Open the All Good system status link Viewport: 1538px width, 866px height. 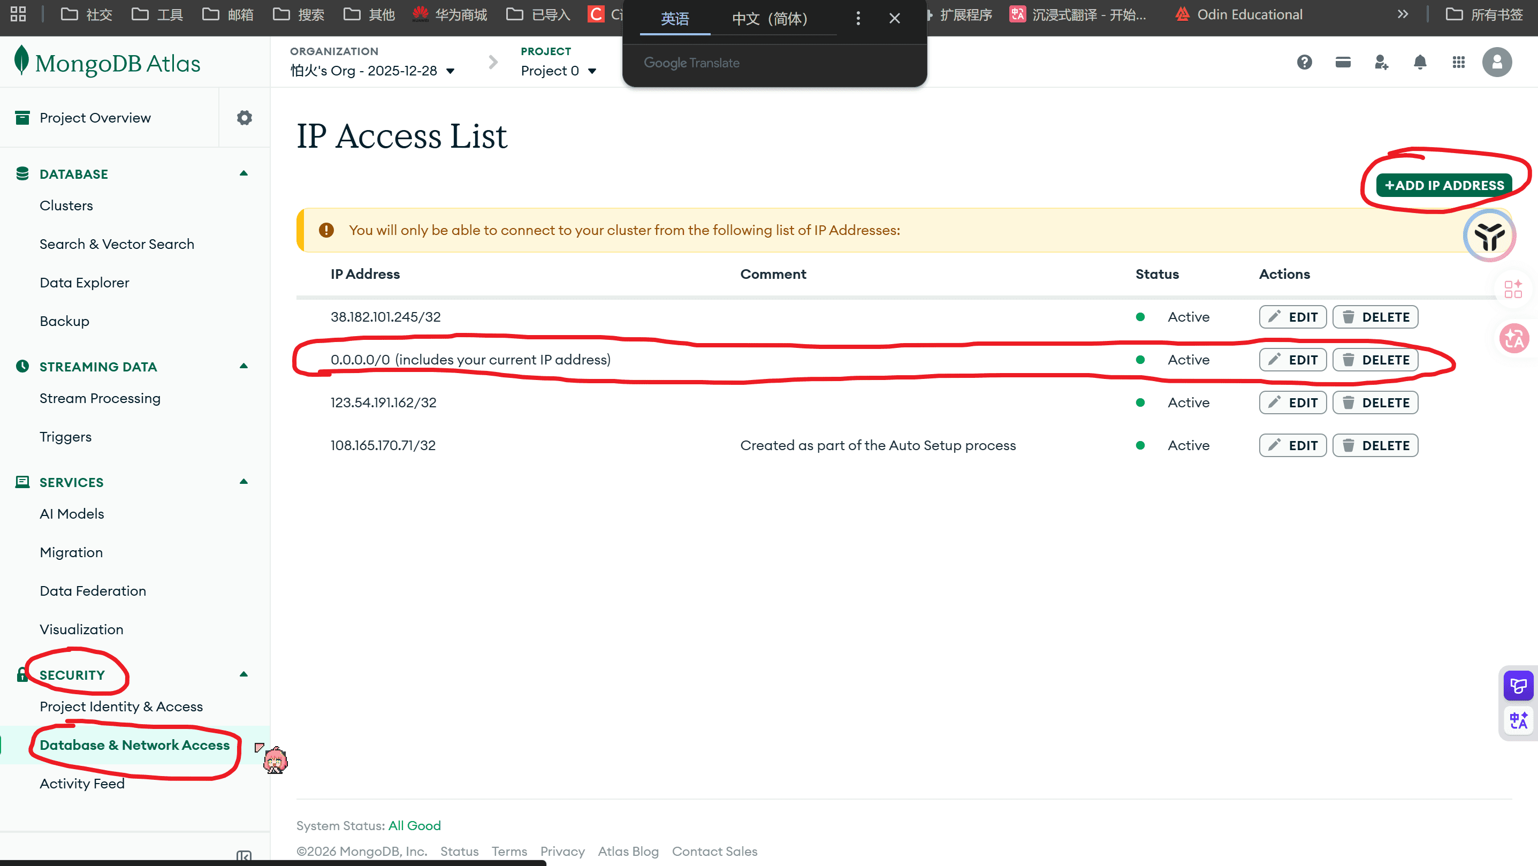(x=414, y=825)
